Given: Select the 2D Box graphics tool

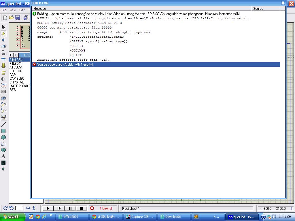Looking at the screenshot, I should coord(3,131).
